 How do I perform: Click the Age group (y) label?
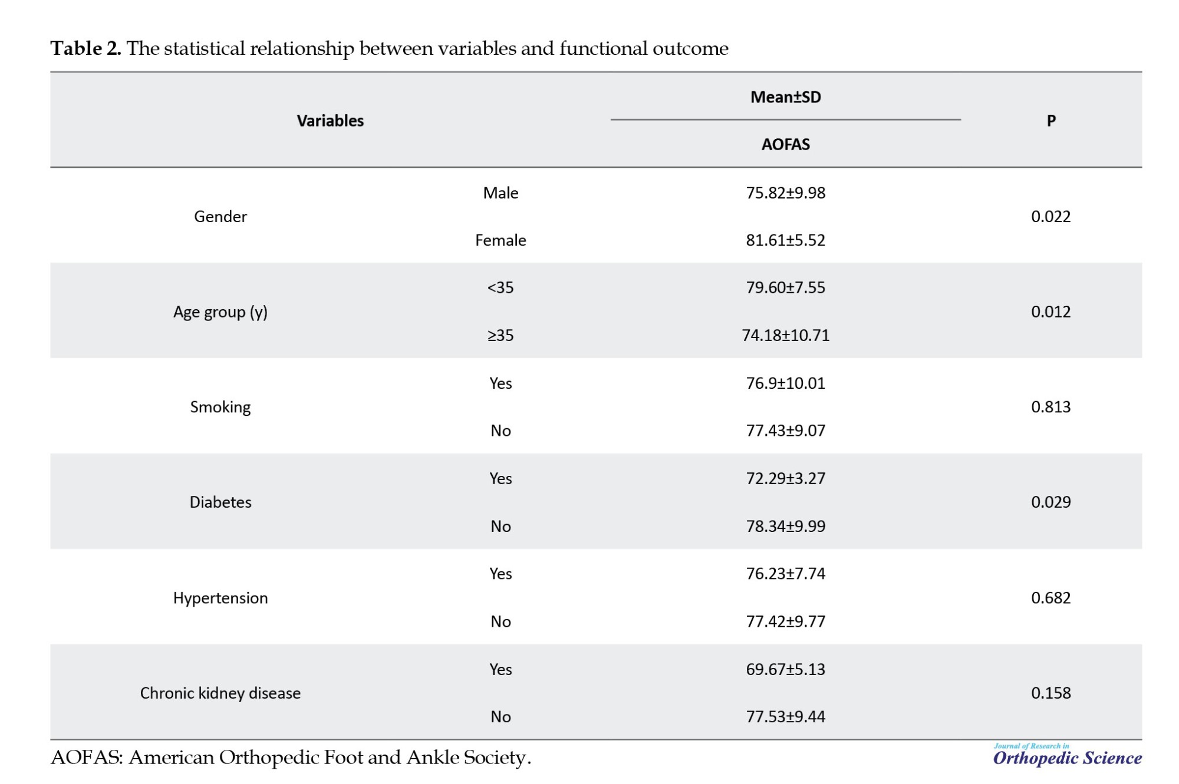pyautogui.click(x=220, y=312)
